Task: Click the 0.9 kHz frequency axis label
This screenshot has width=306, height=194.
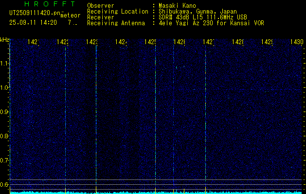Action: pyautogui.click(x=4, y=112)
